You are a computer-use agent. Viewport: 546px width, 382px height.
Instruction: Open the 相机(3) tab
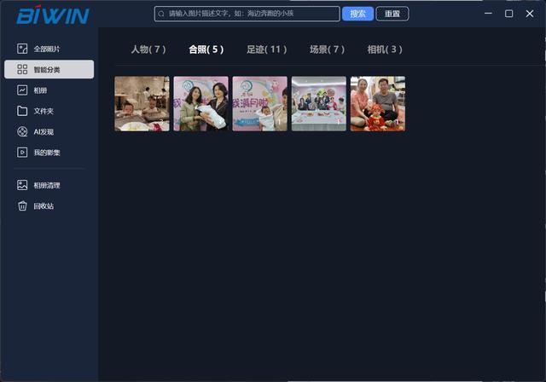coord(385,49)
